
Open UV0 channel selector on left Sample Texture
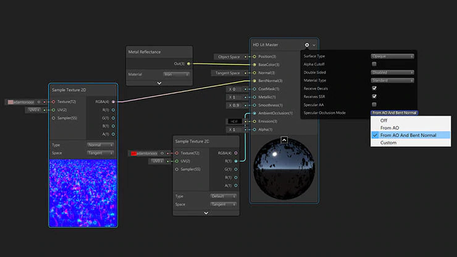point(34,110)
